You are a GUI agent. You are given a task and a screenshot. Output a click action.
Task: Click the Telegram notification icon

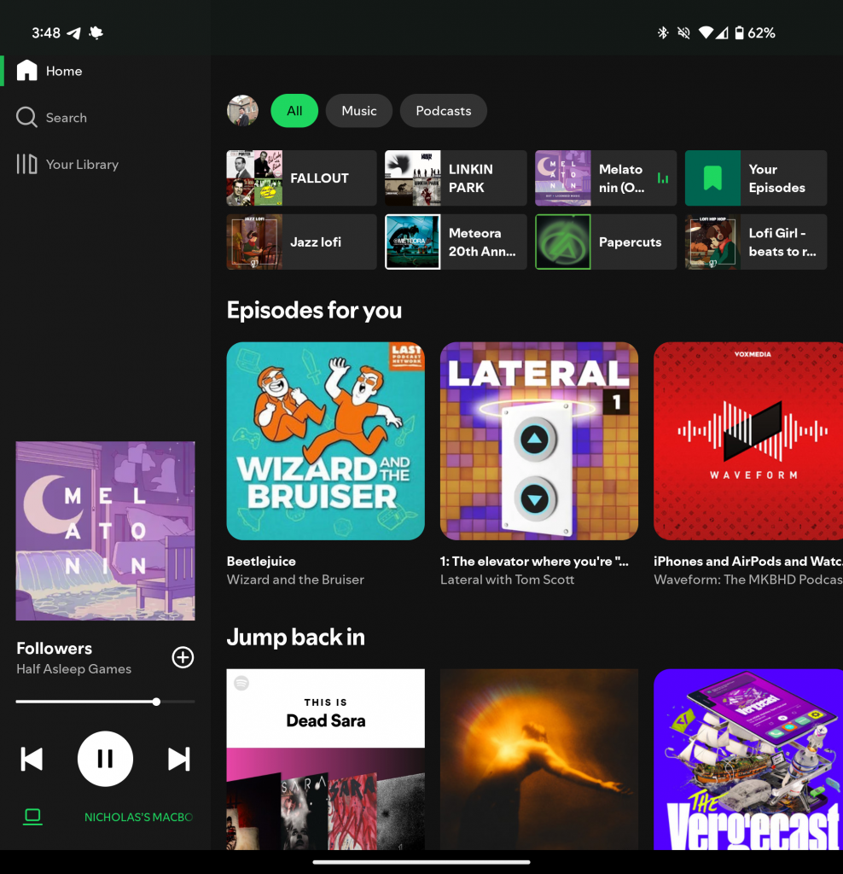[73, 33]
